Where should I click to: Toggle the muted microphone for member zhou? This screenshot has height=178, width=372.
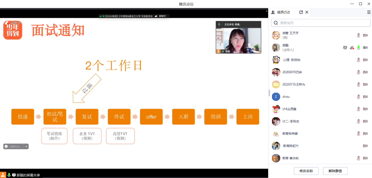tap(358, 97)
